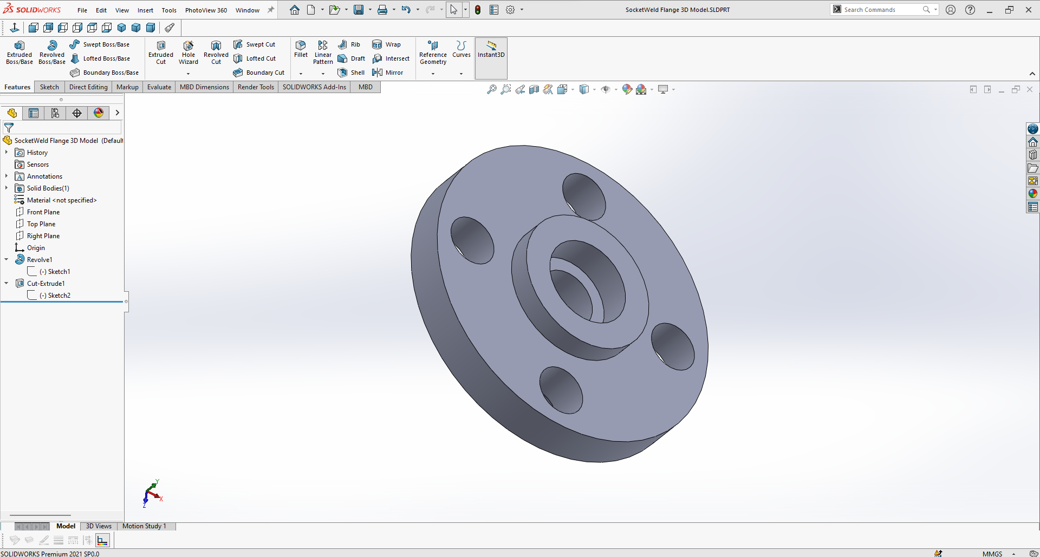1040x557 pixels.
Task: Start the Revolved Cut tool
Action: (216, 53)
